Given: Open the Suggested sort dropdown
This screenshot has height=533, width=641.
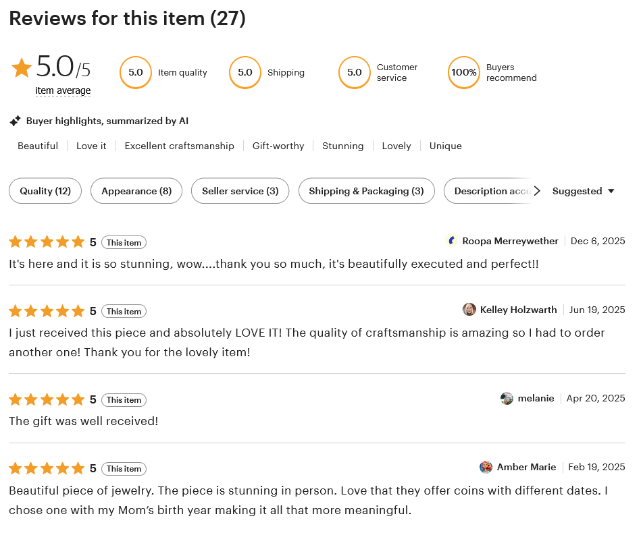Looking at the screenshot, I should coord(584,191).
